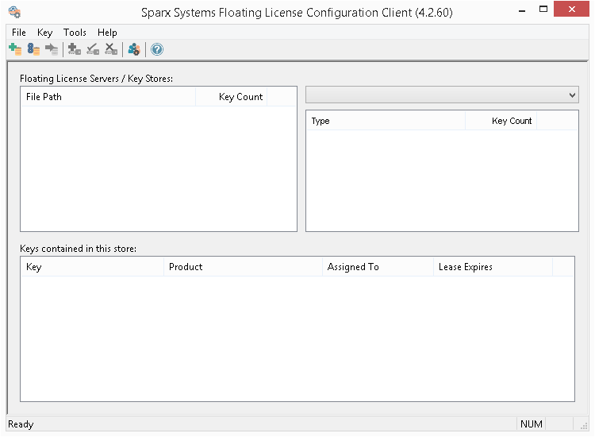595x437 pixels.
Task: Expand the empty dropdown above the Type list
Action: point(442,95)
